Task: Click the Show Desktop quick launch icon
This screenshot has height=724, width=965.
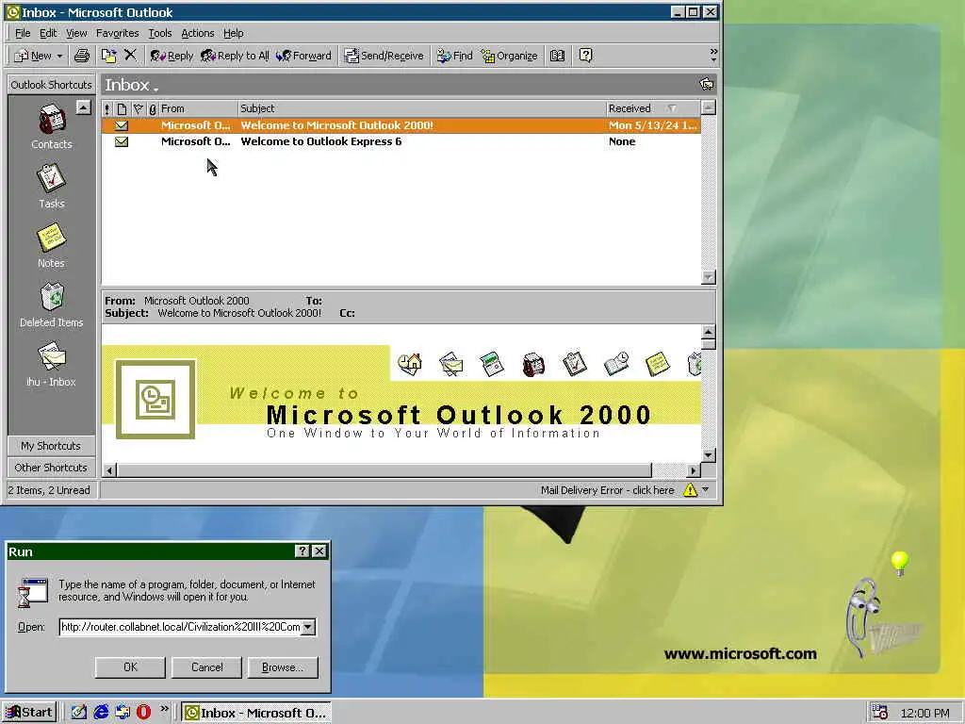Action: [79, 713]
